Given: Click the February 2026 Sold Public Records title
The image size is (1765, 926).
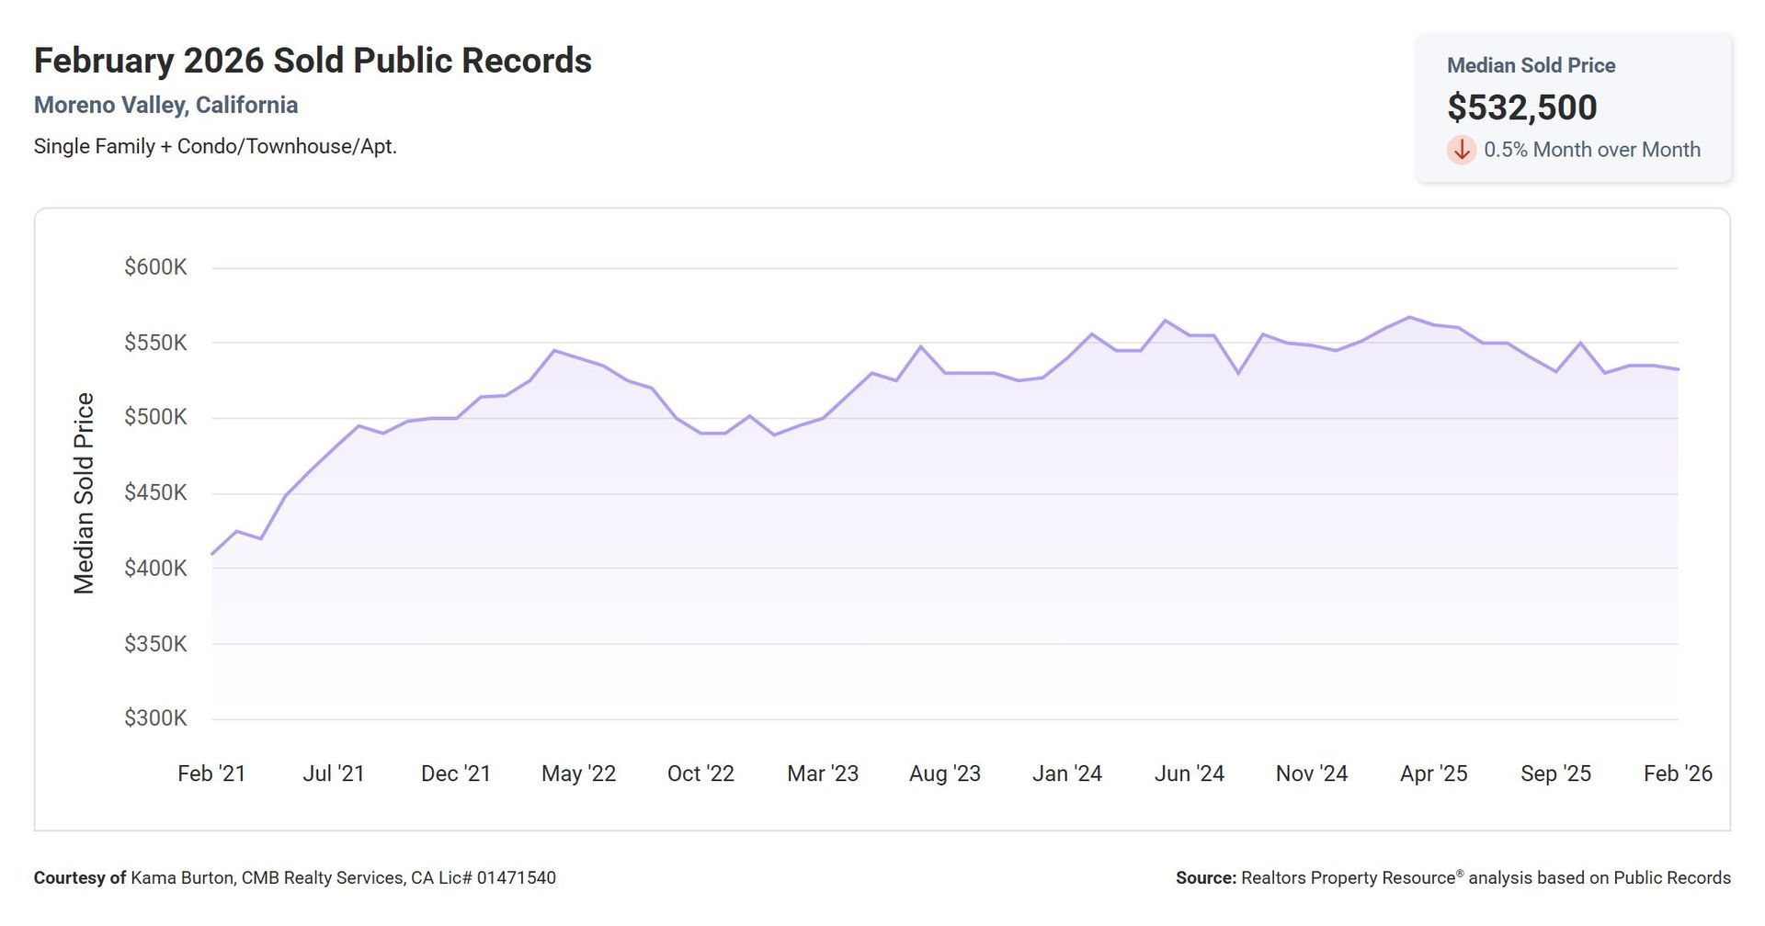Looking at the screenshot, I should [313, 61].
